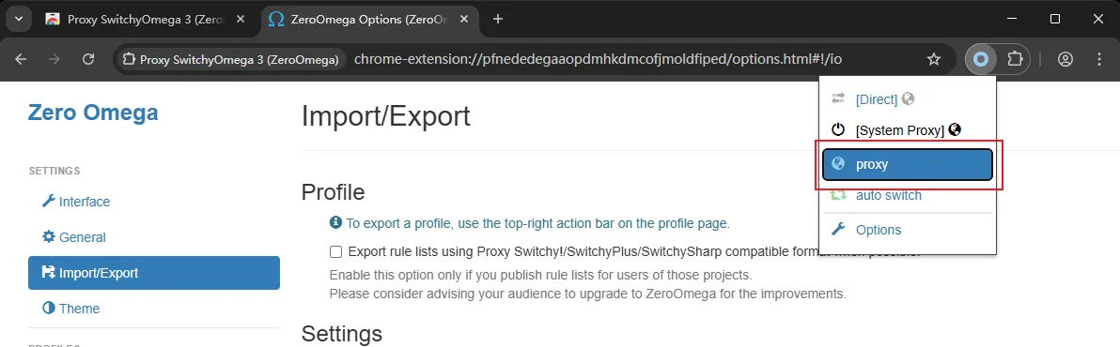Click the 'To export a profile' hint text
Viewport: 1120px width, 347px height.
537,223
